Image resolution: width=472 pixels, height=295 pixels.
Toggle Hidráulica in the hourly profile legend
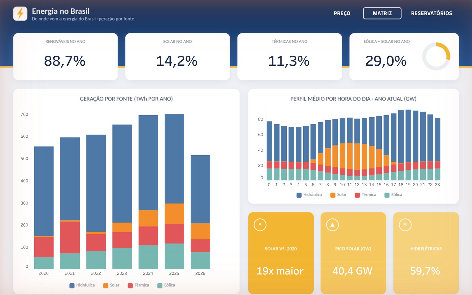(309, 195)
